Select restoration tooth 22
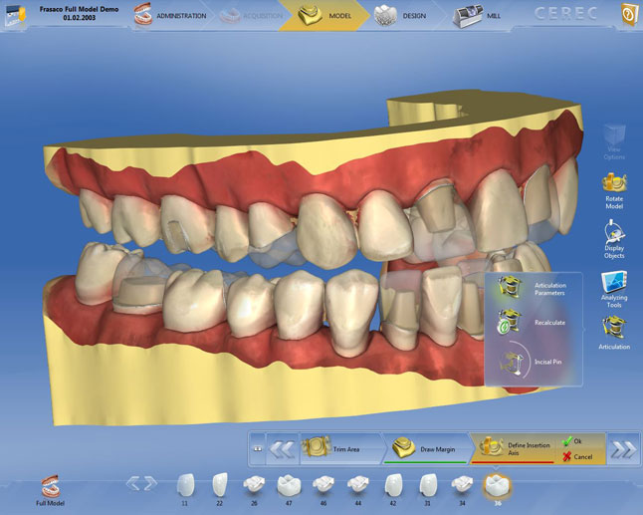The width and height of the screenshot is (643, 515). pyautogui.click(x=220, y=489)
